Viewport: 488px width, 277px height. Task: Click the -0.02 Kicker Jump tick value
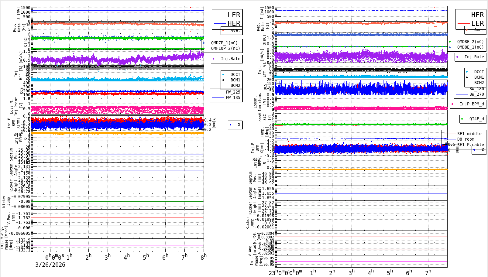point(268,223)
